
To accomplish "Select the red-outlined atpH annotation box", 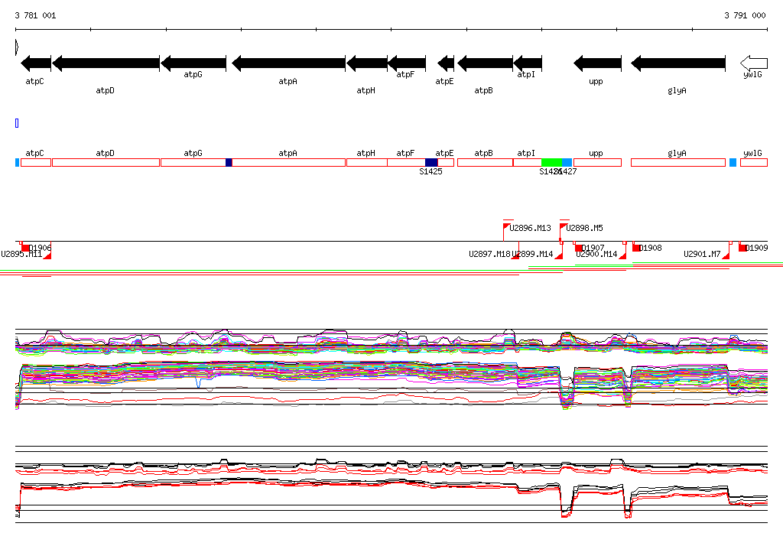I will 367,162.
